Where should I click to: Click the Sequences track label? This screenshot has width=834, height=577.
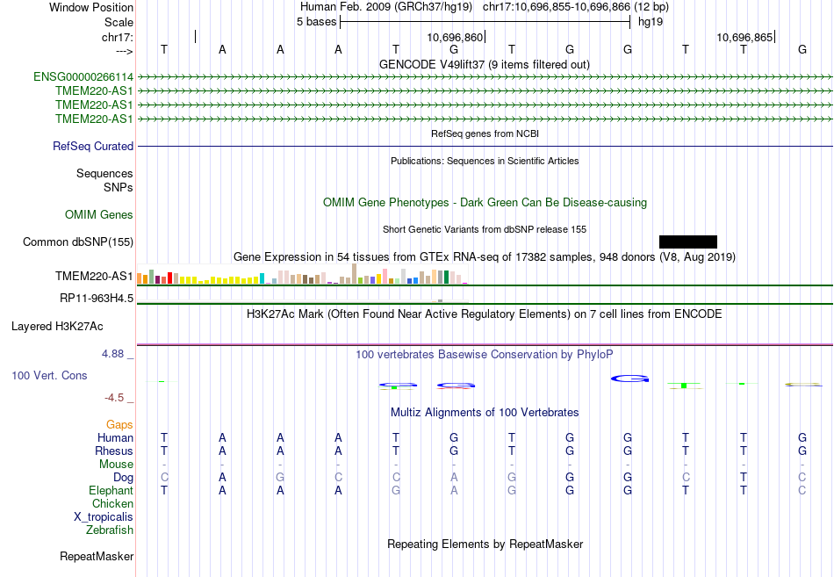tap(104, 174)
